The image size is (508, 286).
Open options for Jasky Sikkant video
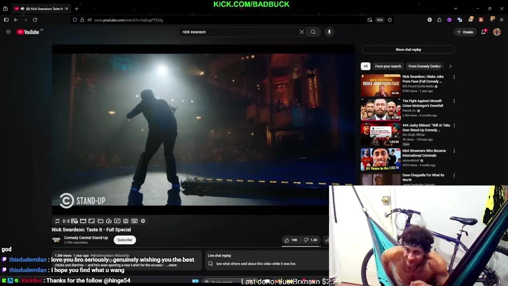point(454,126)
